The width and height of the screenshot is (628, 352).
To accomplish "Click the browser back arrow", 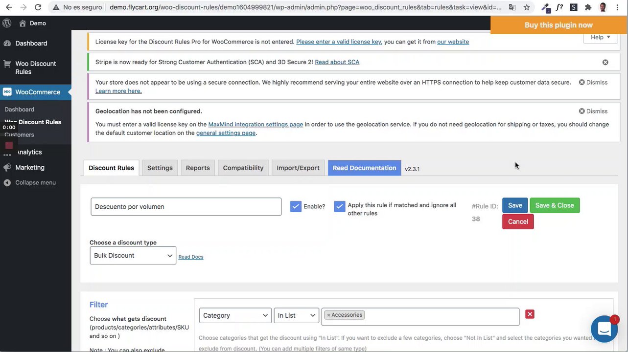I will (10, 7).
